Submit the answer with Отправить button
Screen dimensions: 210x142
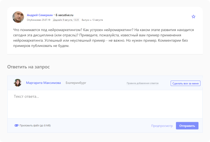[187, 126]
